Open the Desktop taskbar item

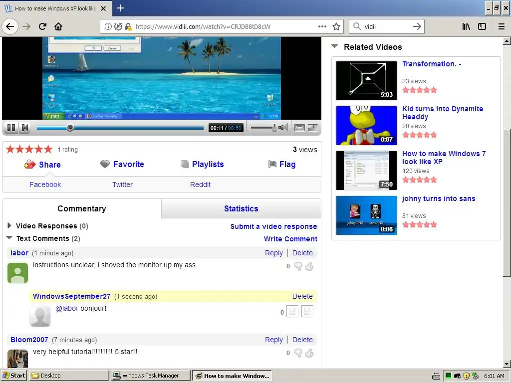69,376
